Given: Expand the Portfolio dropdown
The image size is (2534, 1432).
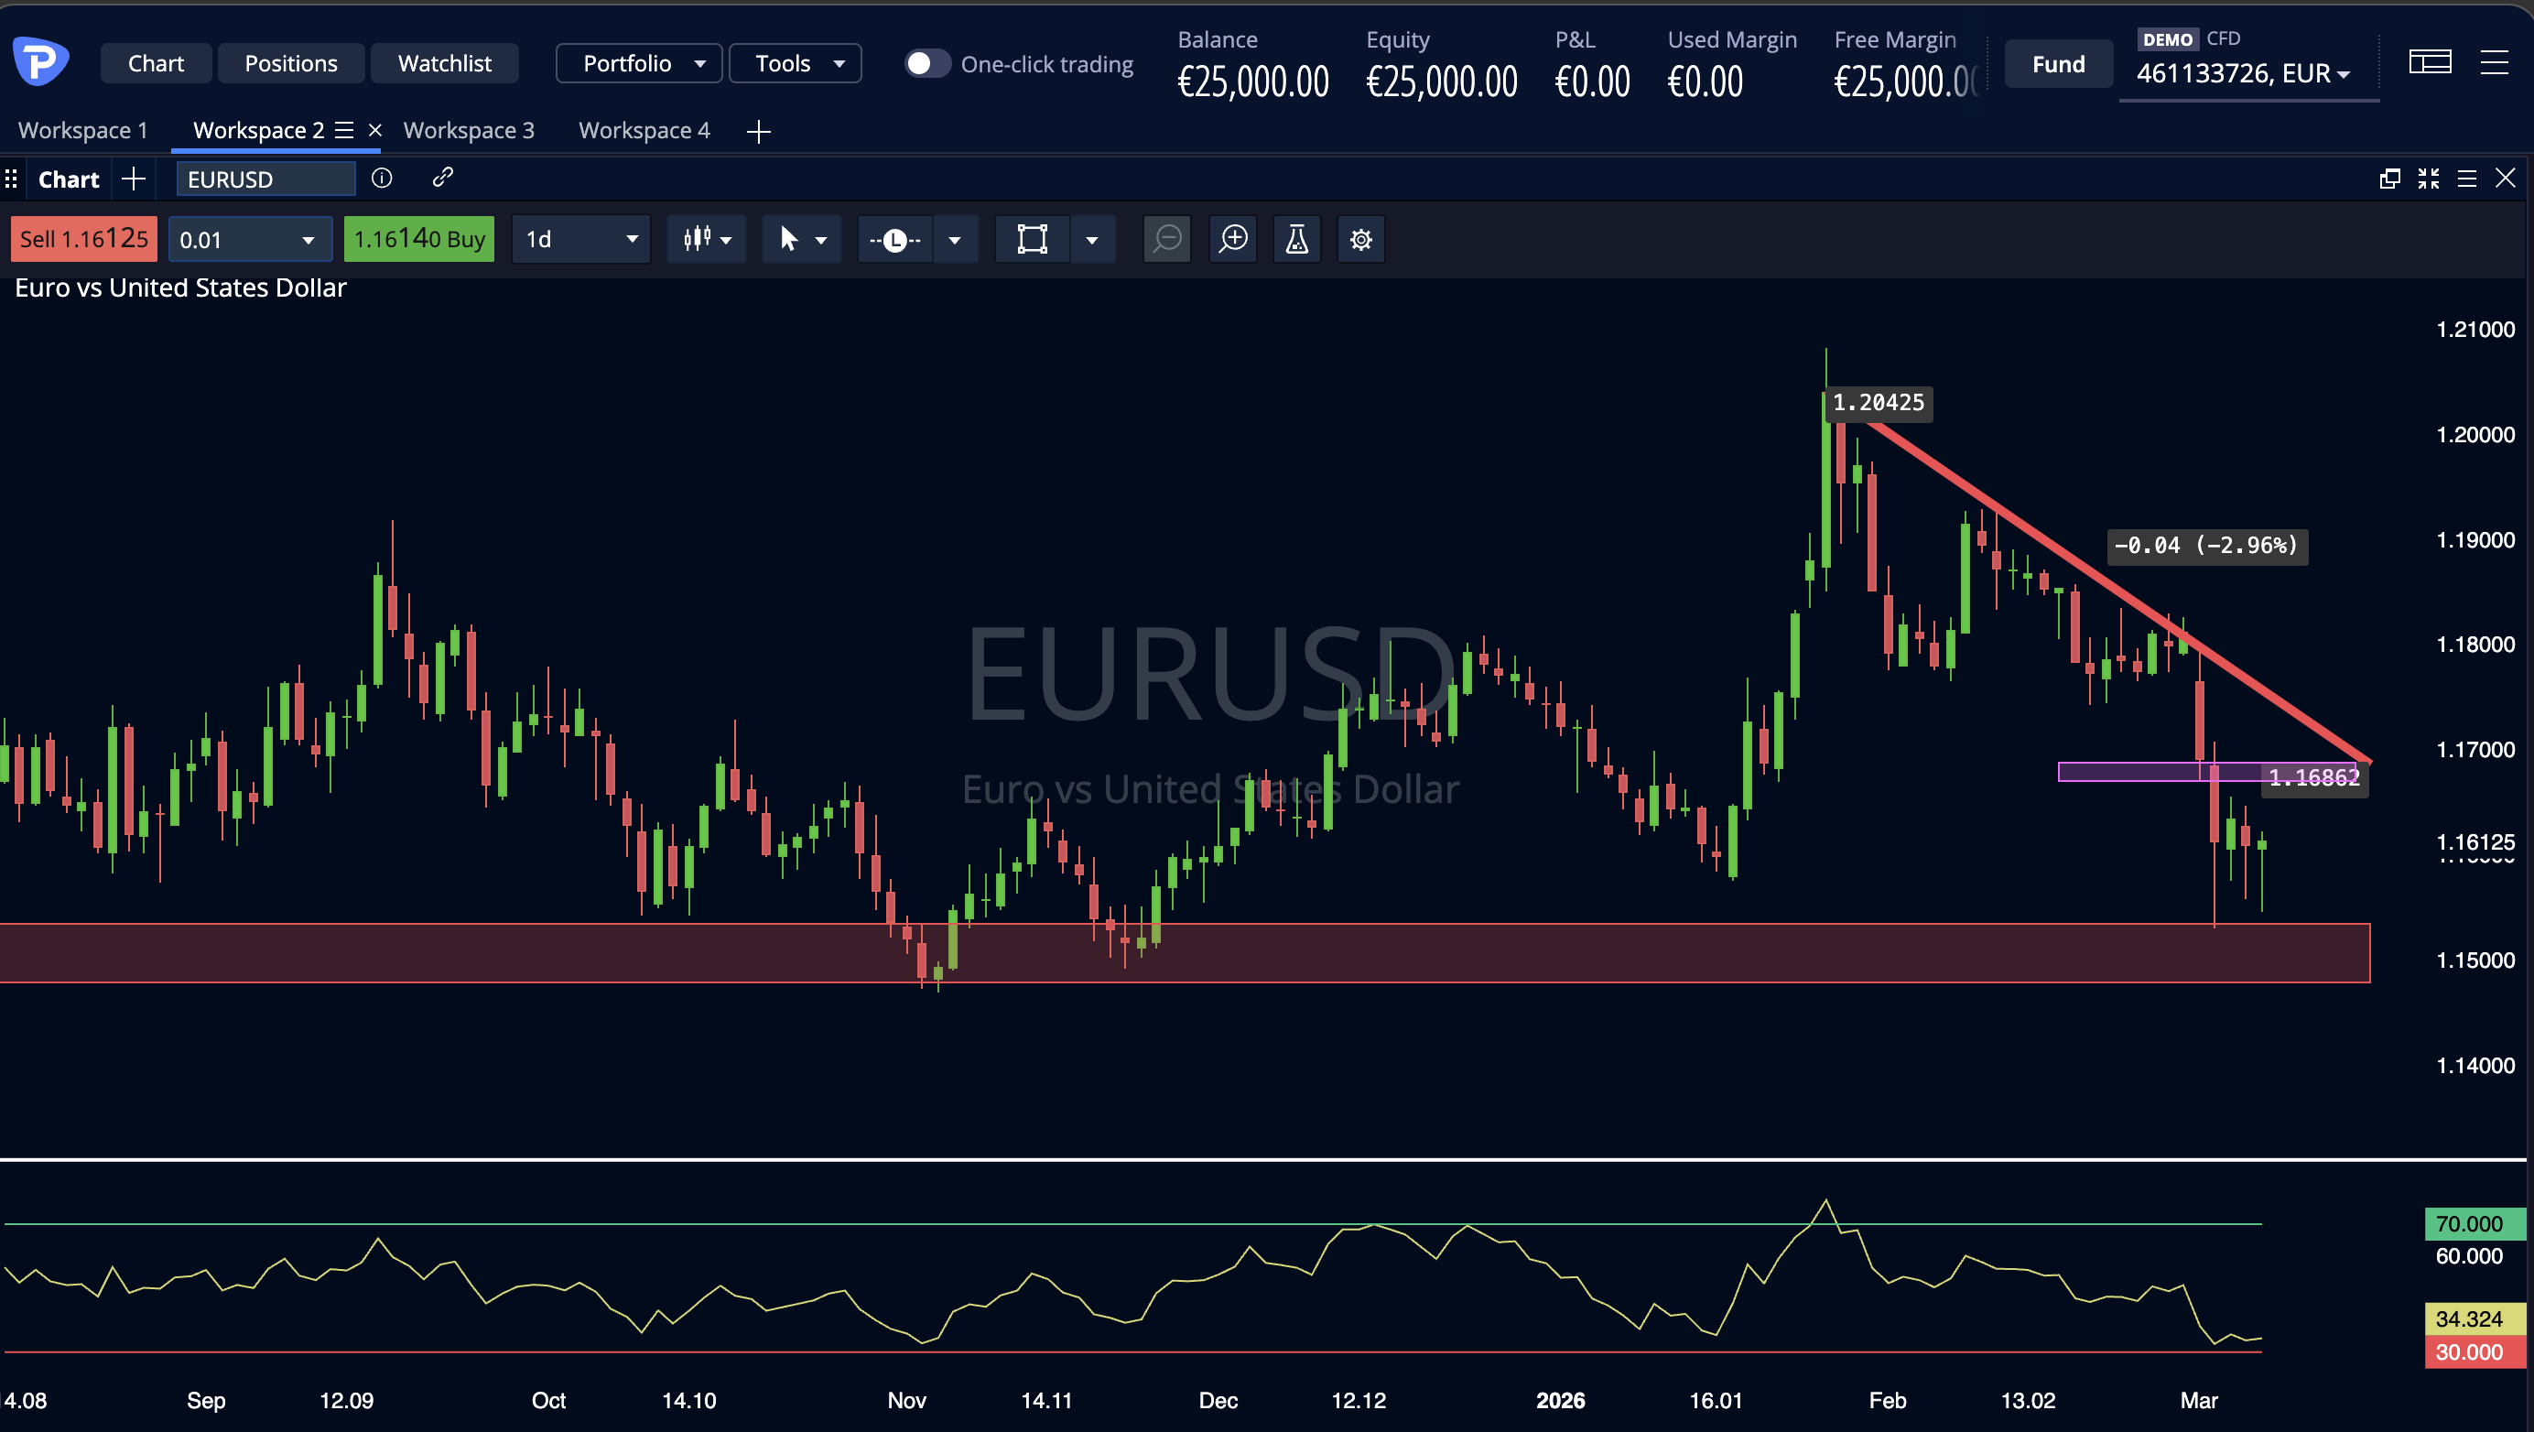Looking at the screenshot, I should [x=638, y=63].
